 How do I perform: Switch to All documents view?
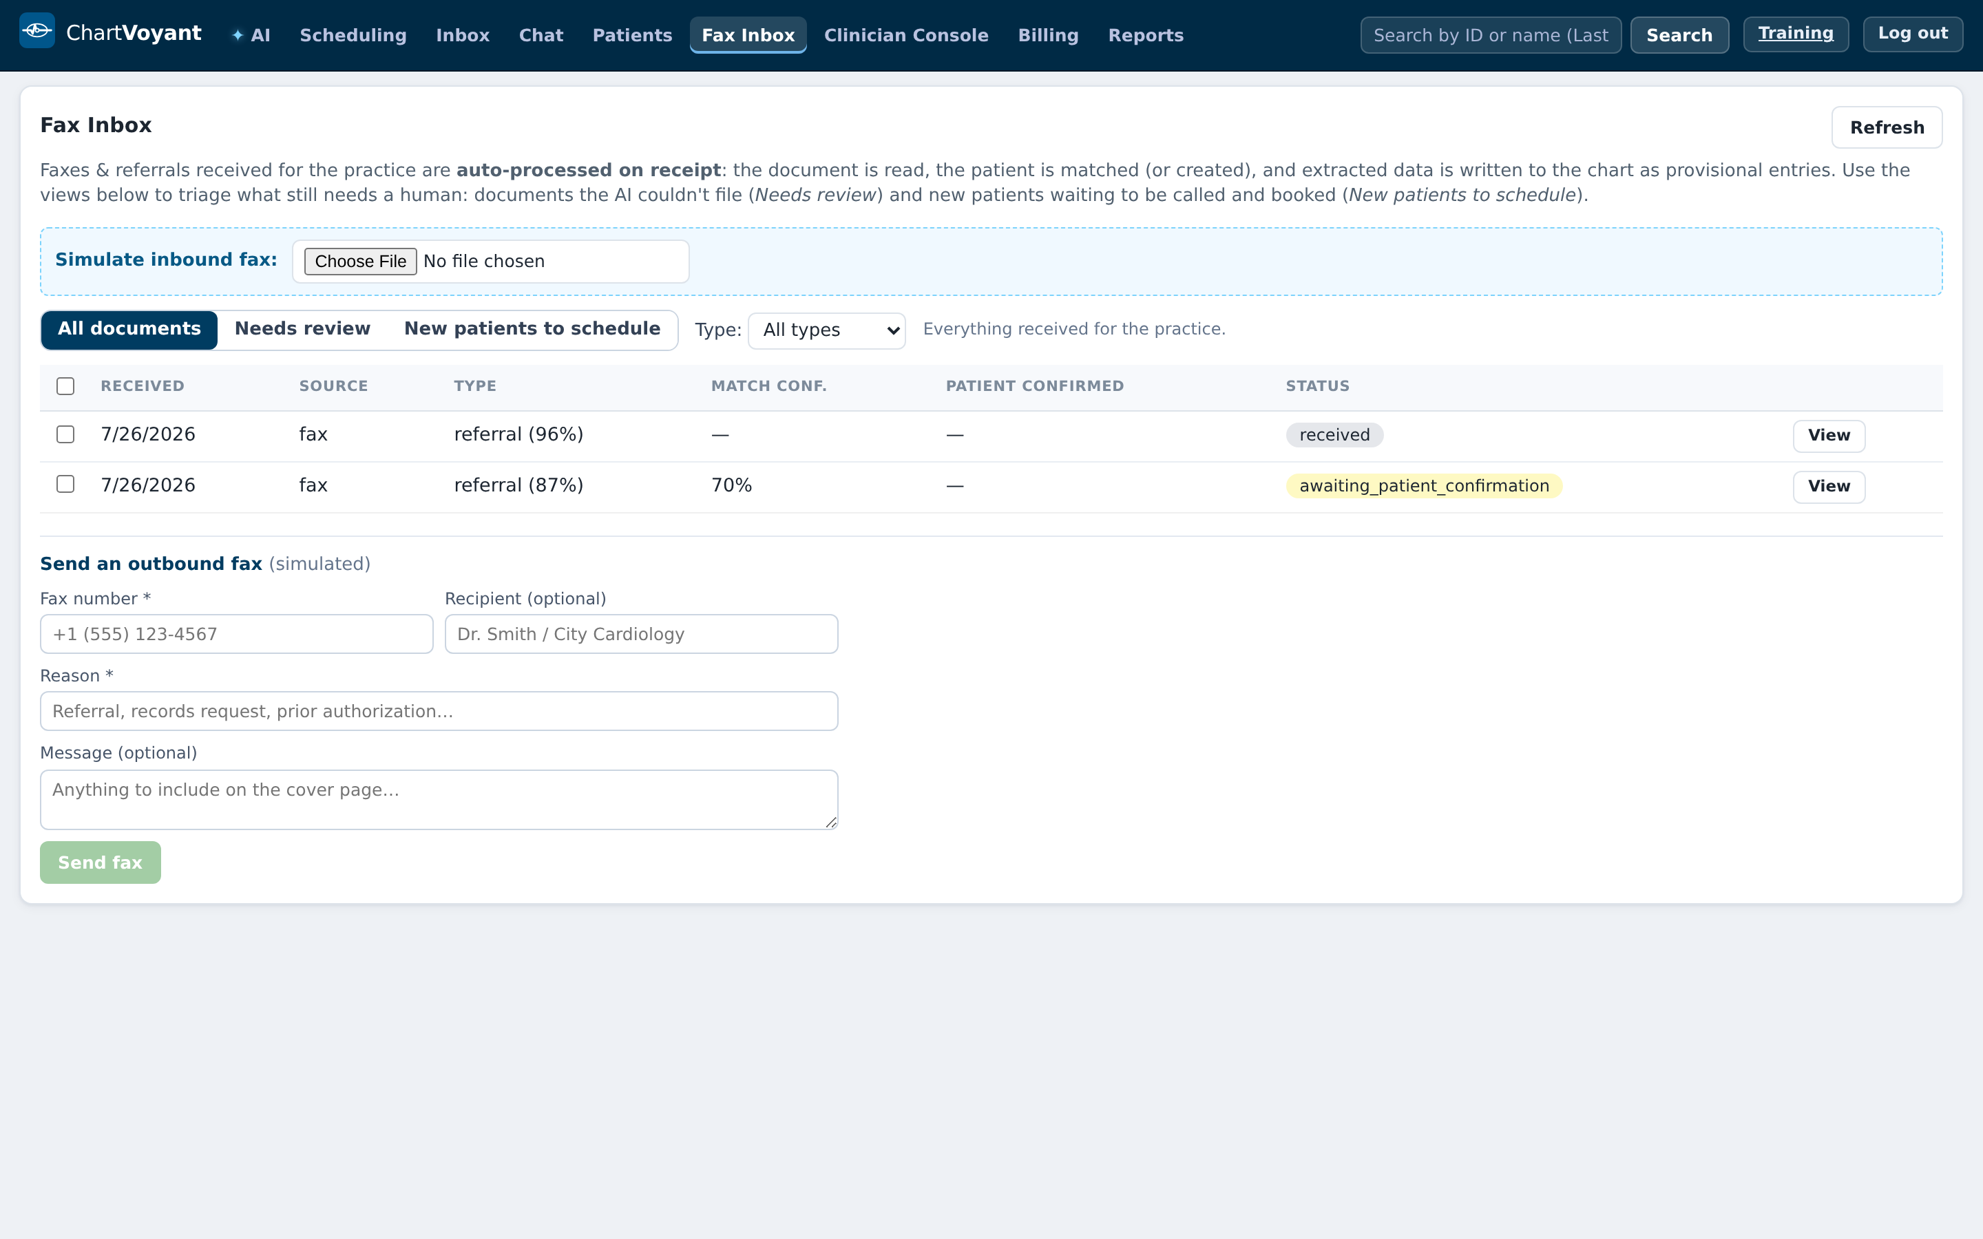(x=129, y=330)
